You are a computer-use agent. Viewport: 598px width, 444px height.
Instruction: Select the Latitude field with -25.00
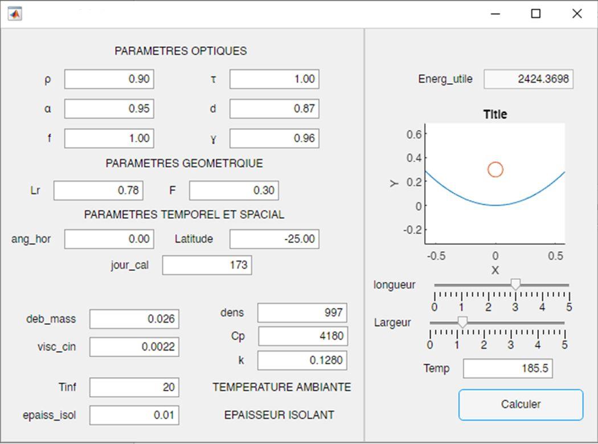(x=274, y=239)
